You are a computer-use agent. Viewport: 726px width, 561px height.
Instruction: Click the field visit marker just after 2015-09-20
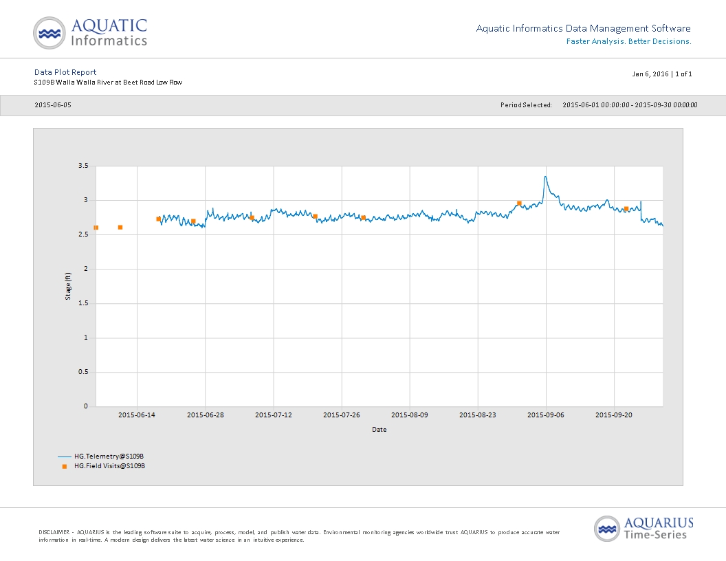pos(626,209)
